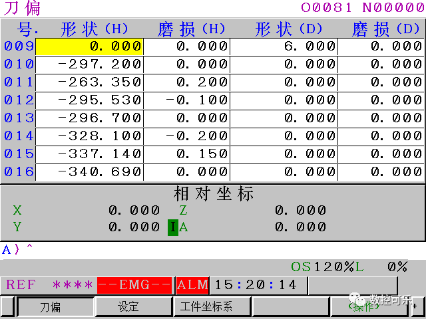Click the green I indicator beside A
Screen dimensions: 426x319
tap(173, 227)
